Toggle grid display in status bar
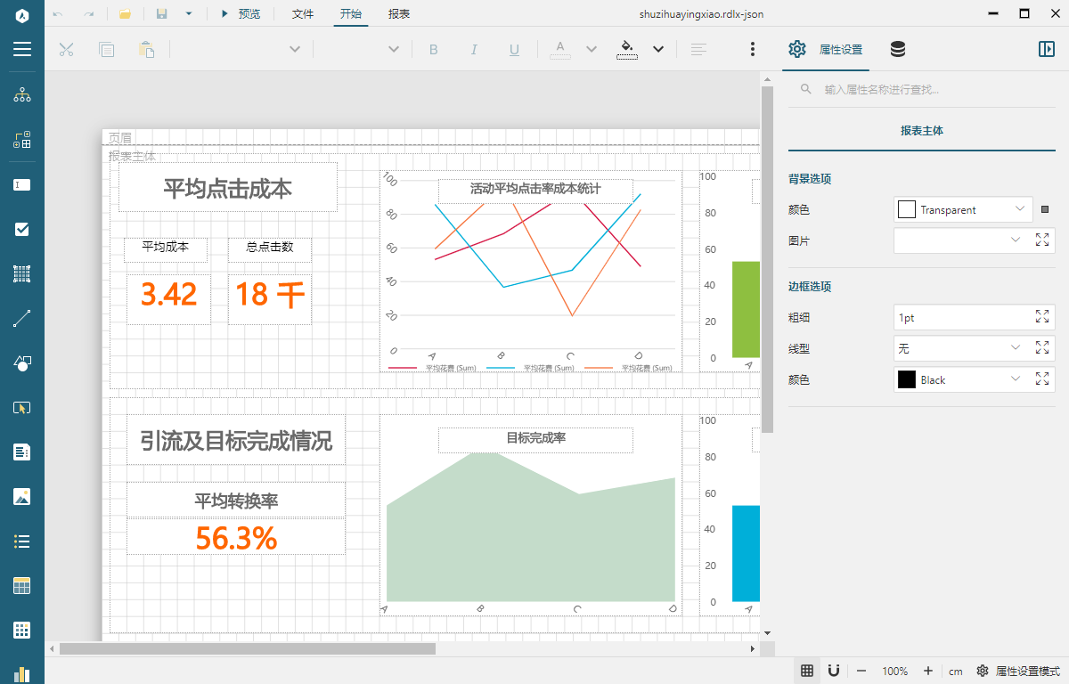 click(807, 671)
